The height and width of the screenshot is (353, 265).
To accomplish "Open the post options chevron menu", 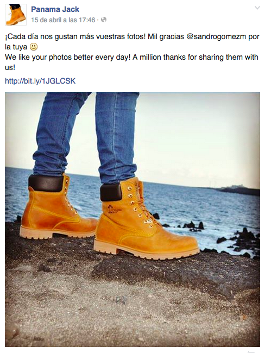I will (x=257, y=8).
